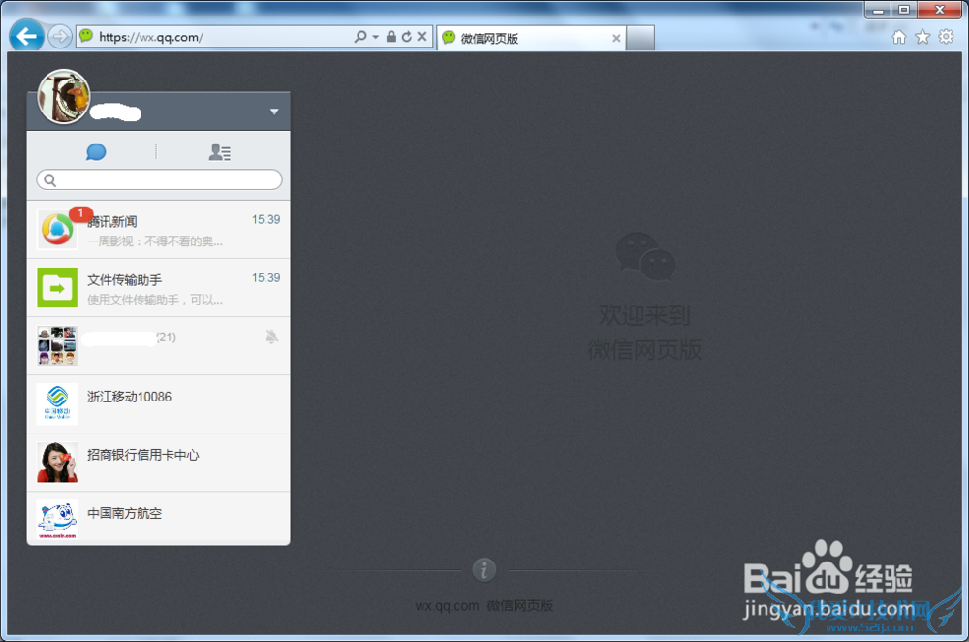Click the https://wx.qq.com/ URL text
The height and width of the screenshot is (642, 969).
point(151,37)
